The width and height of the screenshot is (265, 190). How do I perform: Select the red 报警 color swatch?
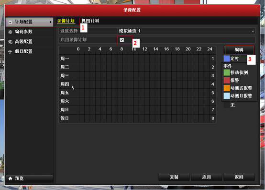[227, 80]
